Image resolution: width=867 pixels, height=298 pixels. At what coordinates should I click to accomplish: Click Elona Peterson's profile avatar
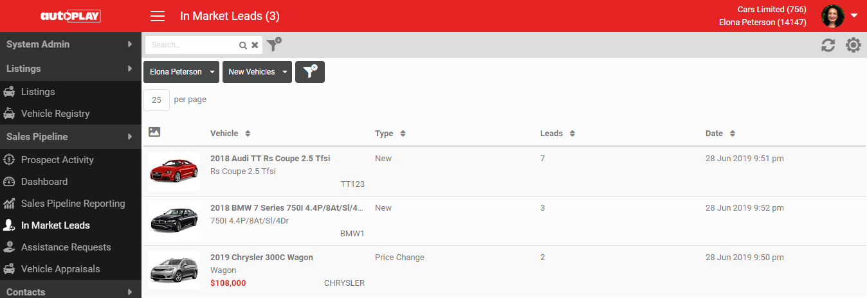(x=833, y=16)
